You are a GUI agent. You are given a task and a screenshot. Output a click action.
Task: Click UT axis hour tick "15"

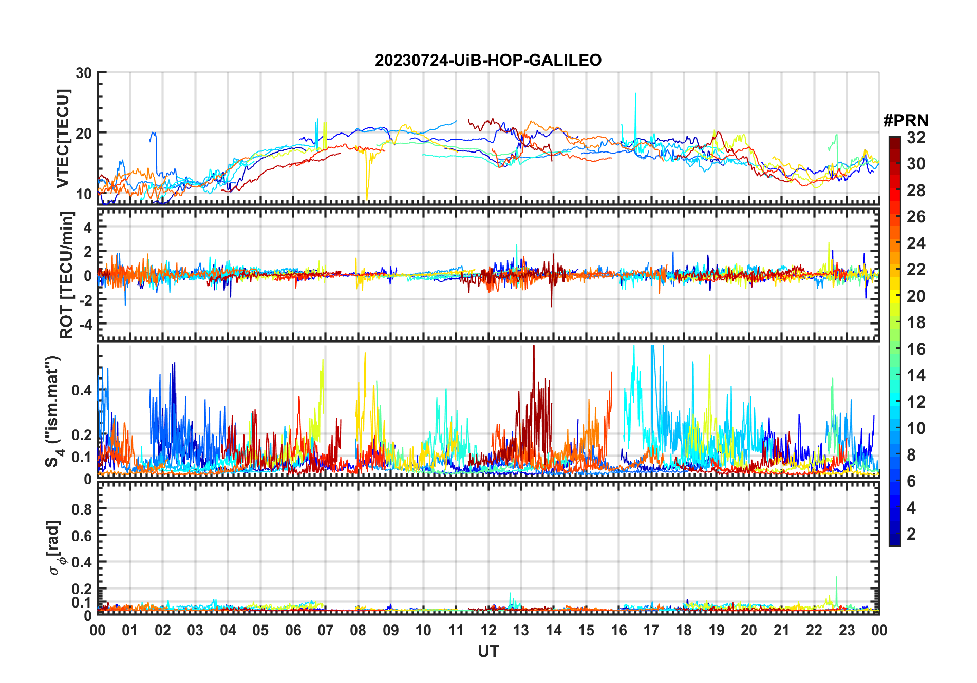586,630
